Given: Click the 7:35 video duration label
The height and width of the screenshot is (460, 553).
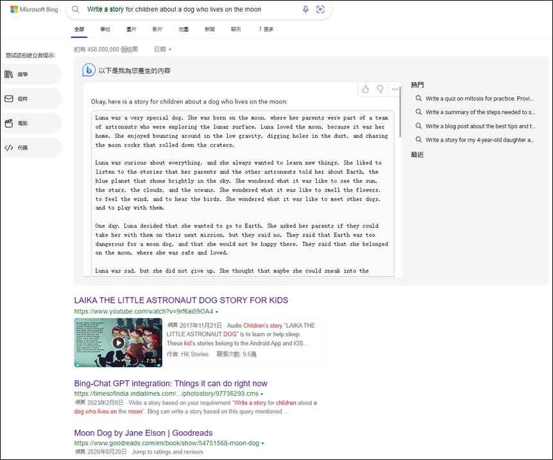Looking at the screenshot, I should (x=151, y=361).
